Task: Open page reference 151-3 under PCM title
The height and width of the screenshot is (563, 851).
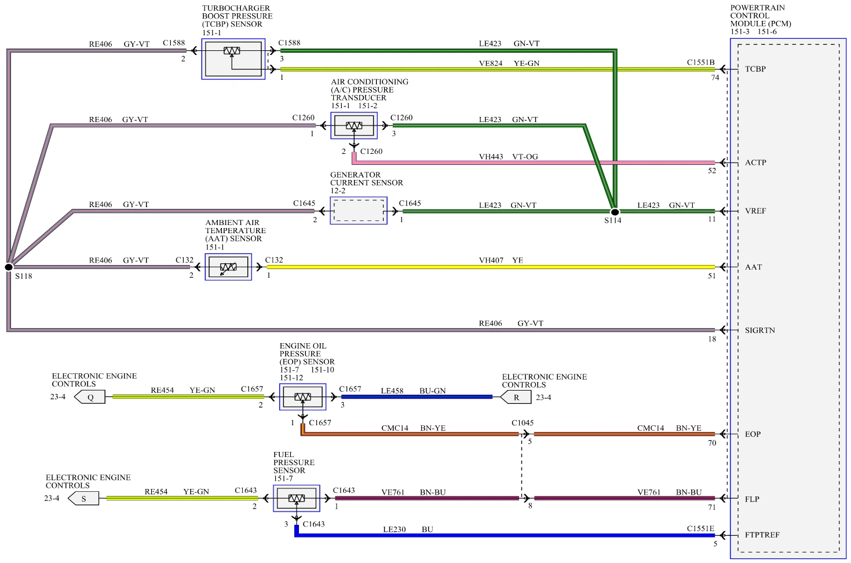Action: (740, 32)
